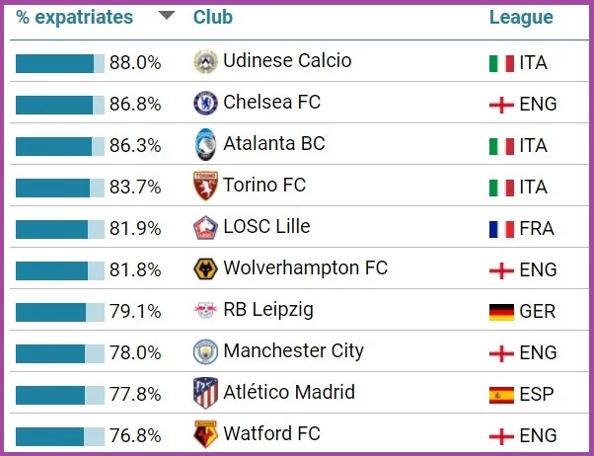Image resolution: width=594 pixels, height=456 pixels.
Task: Click the Chelsea FC club crest
Action: pyautogui.click(x=204, y=103)
